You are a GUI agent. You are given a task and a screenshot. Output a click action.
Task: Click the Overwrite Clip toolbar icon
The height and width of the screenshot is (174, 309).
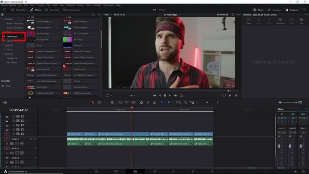tap(126, 102)
